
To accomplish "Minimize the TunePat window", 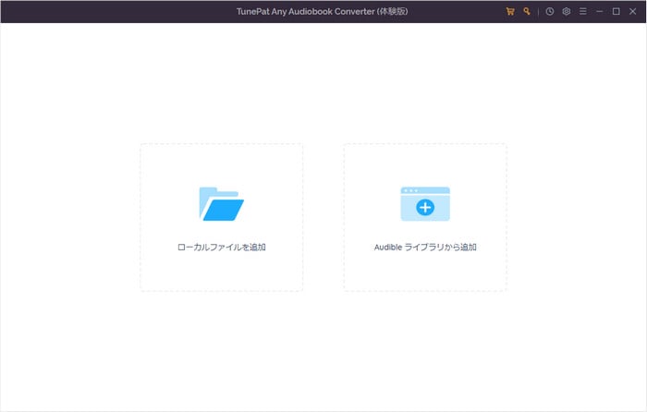I will tap(600, 12).
